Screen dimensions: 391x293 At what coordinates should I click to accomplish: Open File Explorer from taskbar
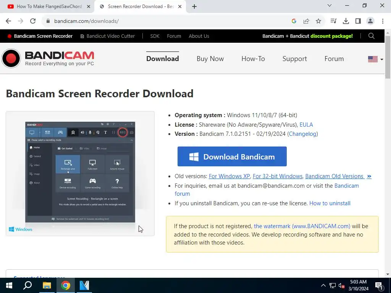47,285
